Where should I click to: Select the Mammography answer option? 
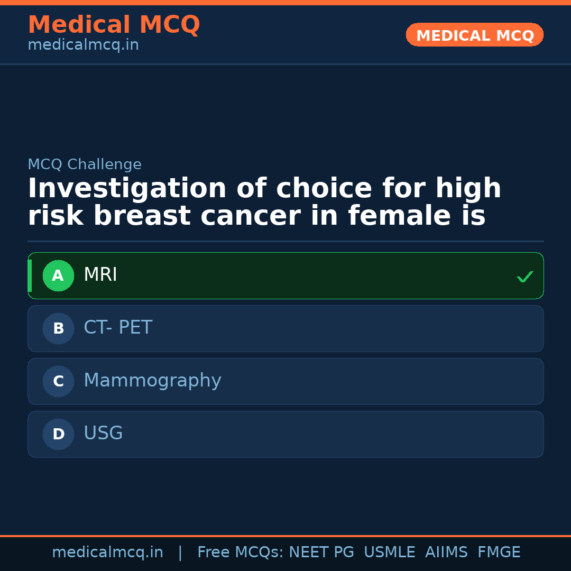click(x=285, y=381)
